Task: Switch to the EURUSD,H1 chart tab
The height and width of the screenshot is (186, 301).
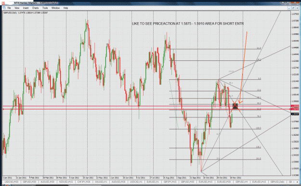Action: tap(153, 182)
